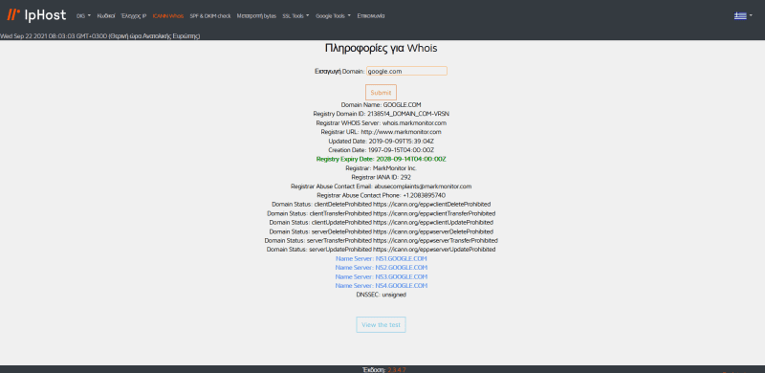Image resolution: width=765 pixels, height=373 pixels.
Task: Click Name Server NS2.GOOGLE.COM
Action: [381, 268]
